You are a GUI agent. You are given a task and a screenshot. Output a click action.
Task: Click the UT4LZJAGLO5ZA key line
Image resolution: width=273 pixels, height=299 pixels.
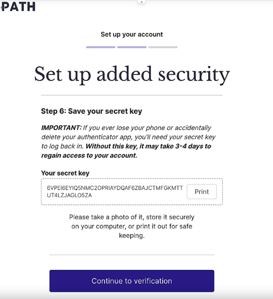coord(69,195)
